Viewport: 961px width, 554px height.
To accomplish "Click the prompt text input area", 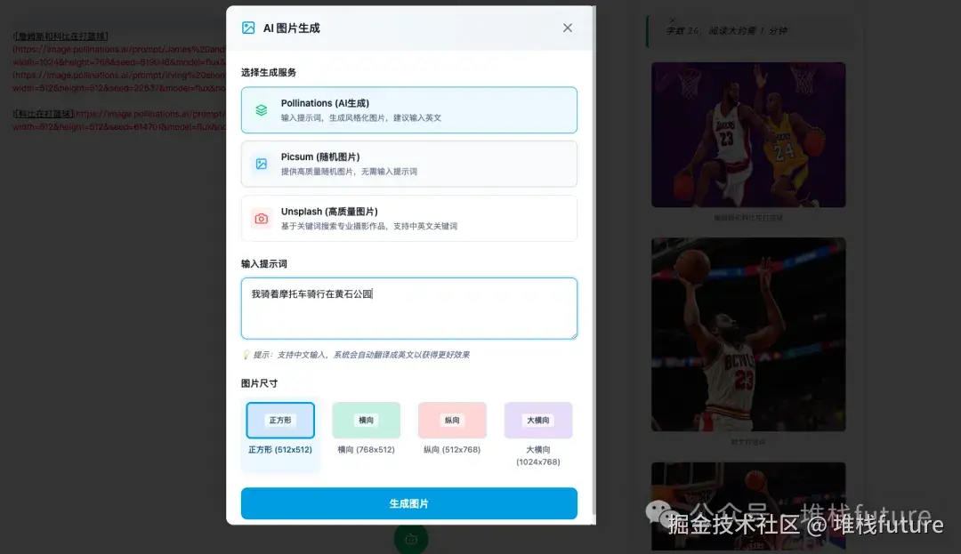I will (x=409, y=307).
